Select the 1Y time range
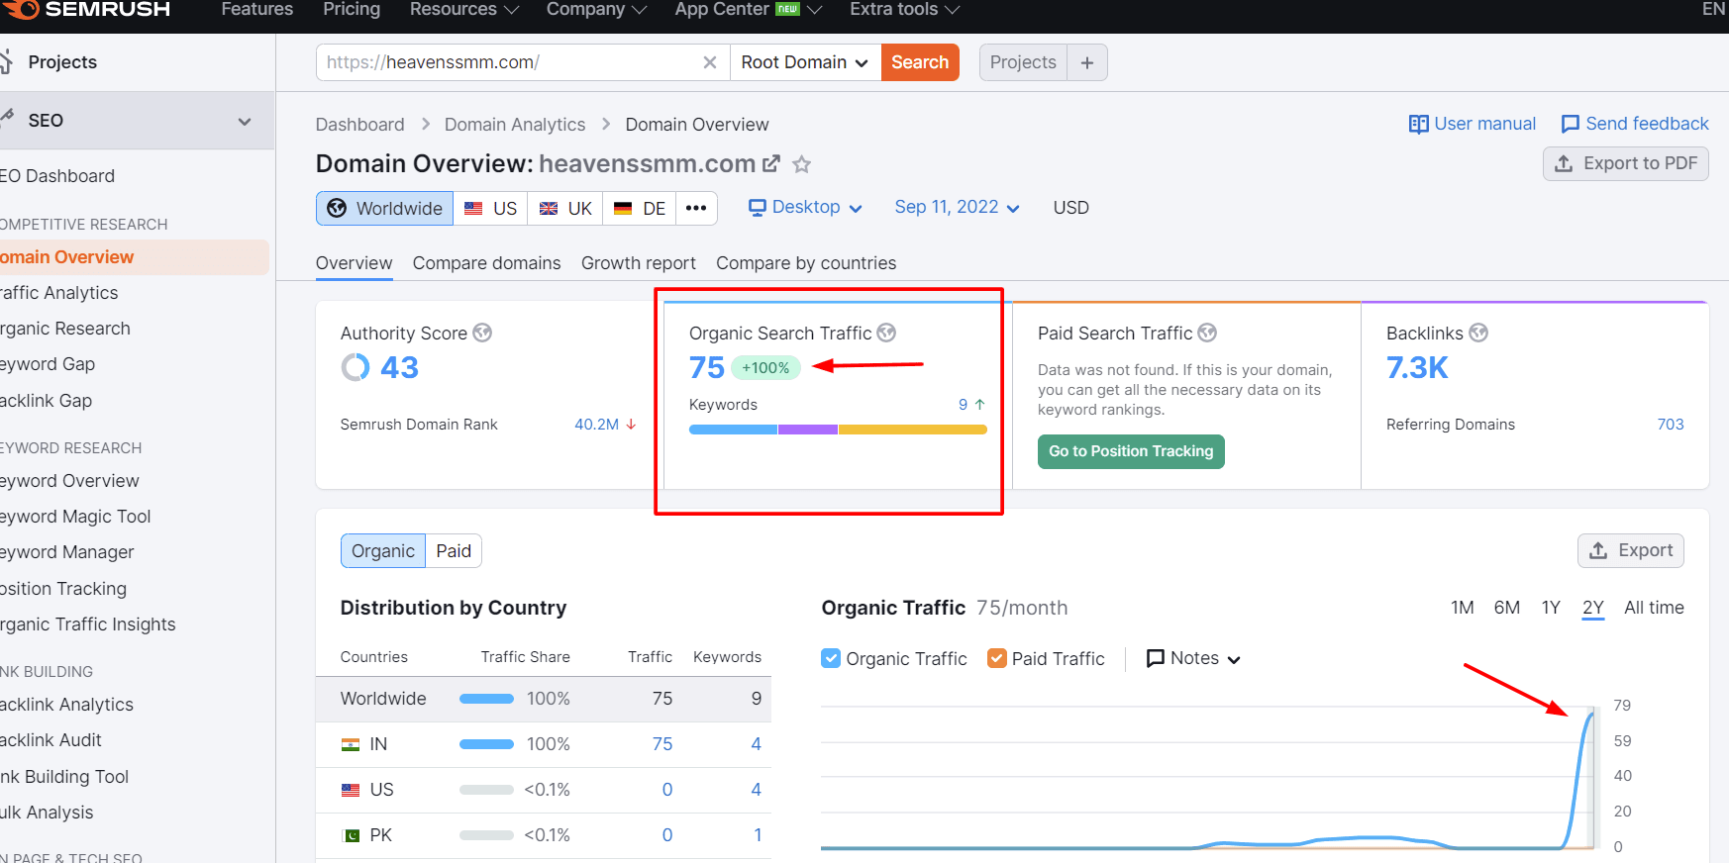Screen dimensions: 1729x863 (1551, 608)
